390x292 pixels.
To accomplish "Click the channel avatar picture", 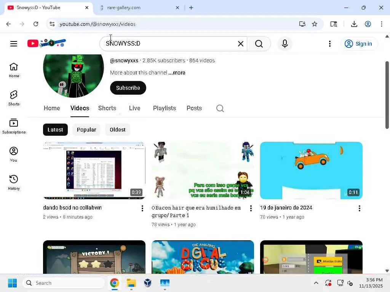I will point(74,76).
